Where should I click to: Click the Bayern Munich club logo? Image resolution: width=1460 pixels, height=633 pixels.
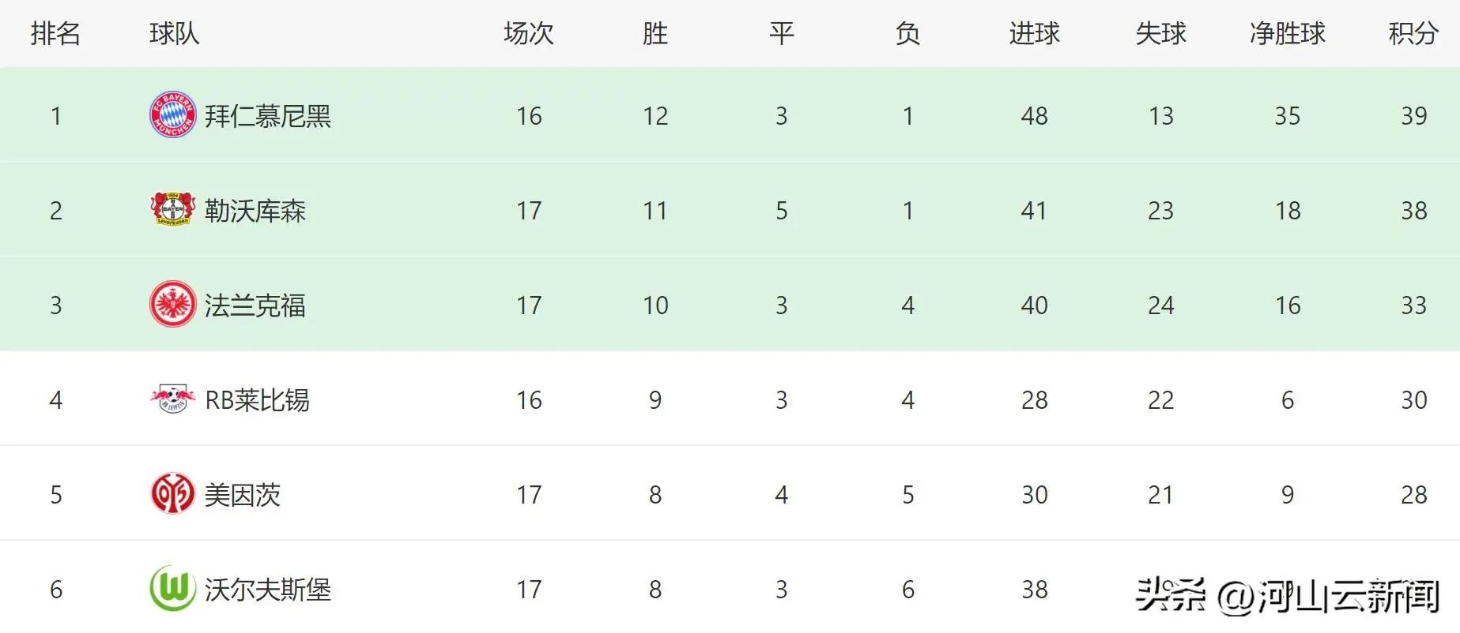click(172, 115)
